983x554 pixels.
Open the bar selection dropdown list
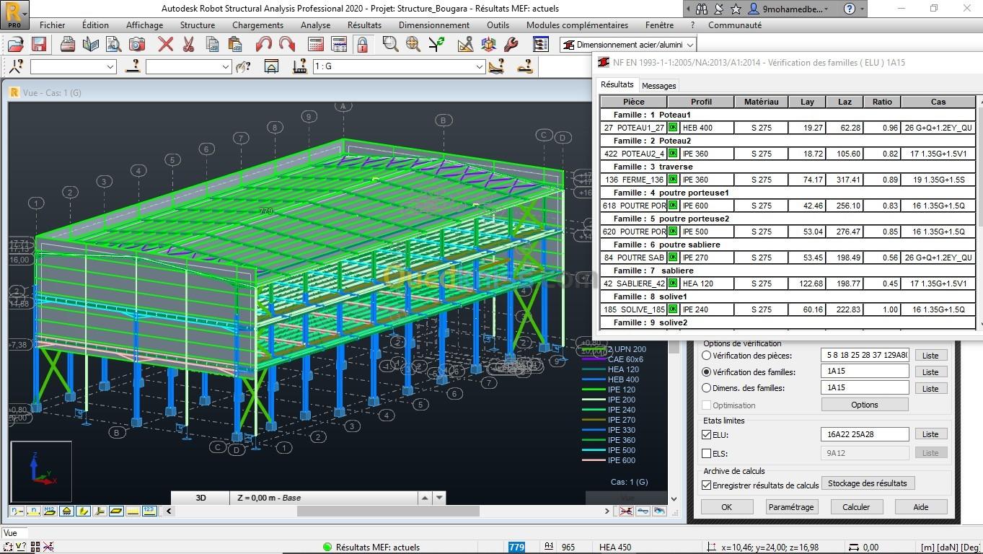225,66
